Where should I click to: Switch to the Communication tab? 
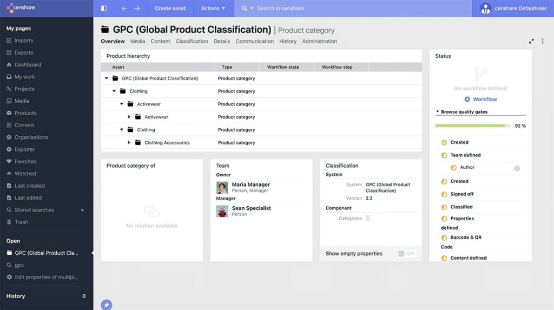(x=255, y=41)
